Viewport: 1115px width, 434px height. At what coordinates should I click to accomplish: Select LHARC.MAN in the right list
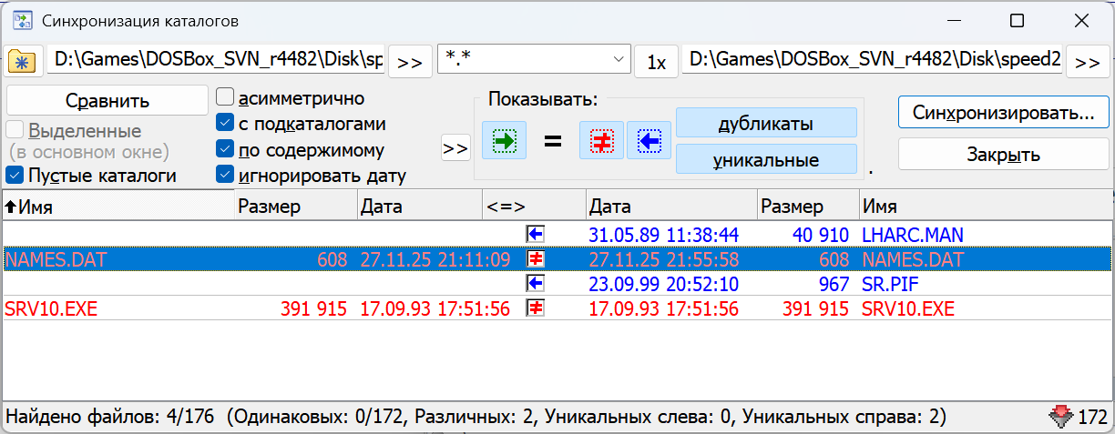[x=913, y=235]
